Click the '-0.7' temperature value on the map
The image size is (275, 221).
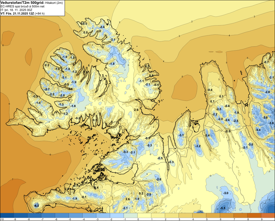(x=266, y=62)
